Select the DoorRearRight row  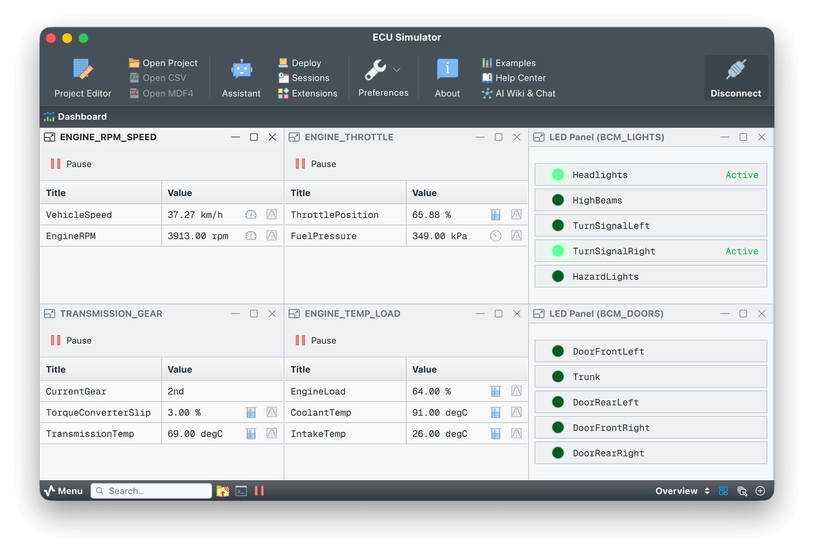pyautogui.click(x=651, y=453)
